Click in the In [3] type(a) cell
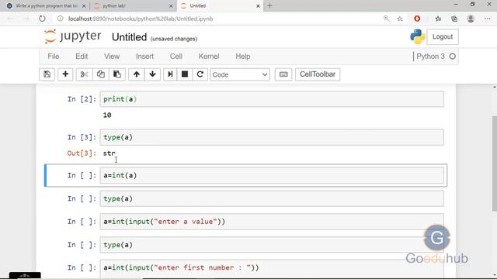The width and height of the screenshot is (497, 279). [x=272, y=137]
